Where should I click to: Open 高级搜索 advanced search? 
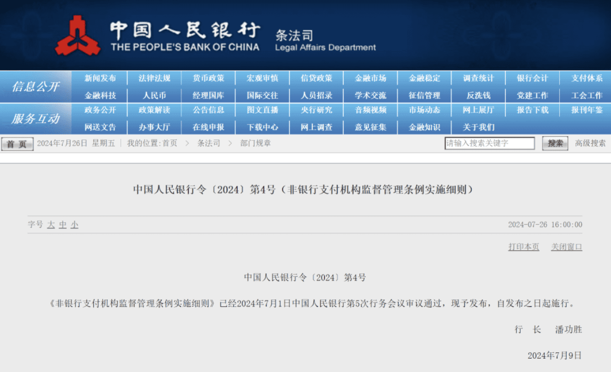pyautogui.click(x=590, y=144)
